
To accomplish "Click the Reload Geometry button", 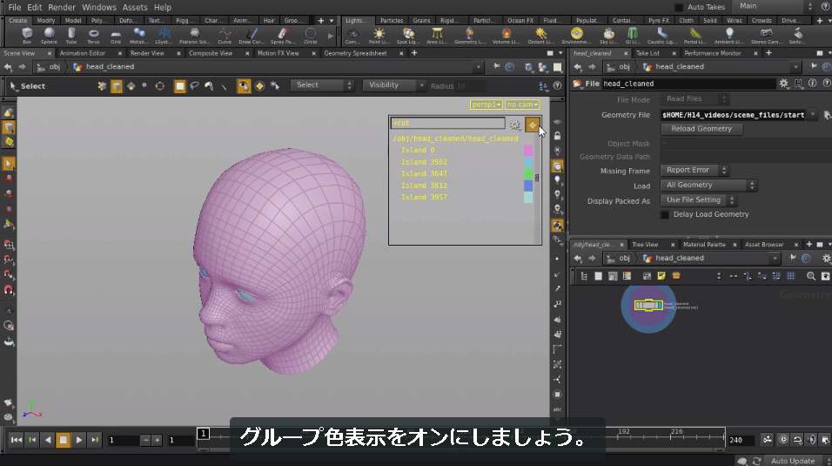I will (x=701, y=129).
